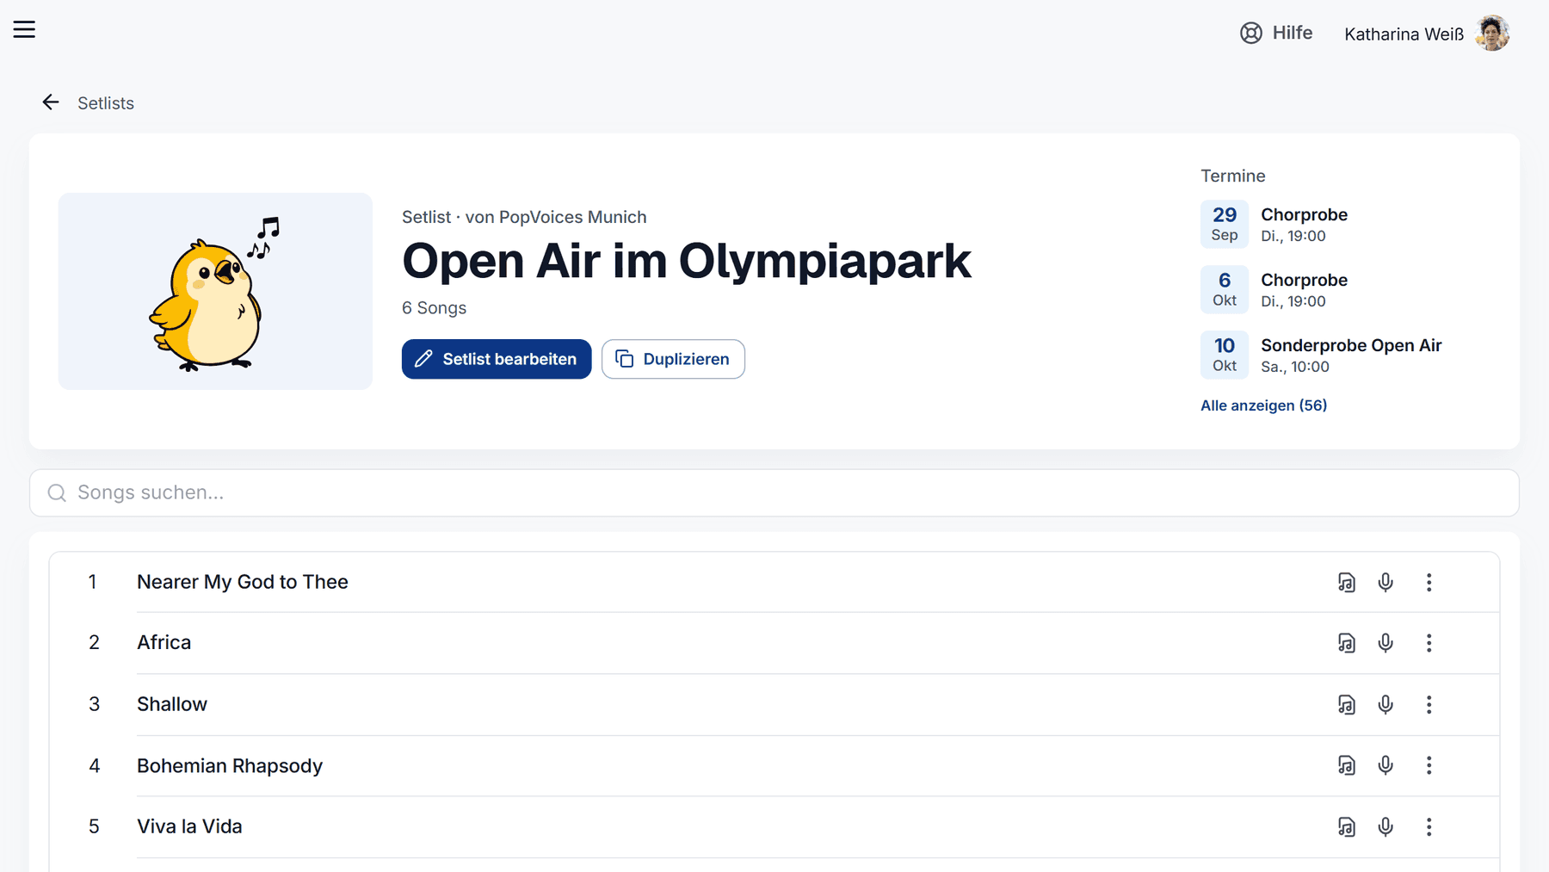Click the back arrow to Setlists
The image size is (1549, 872).
click(51, 102)
